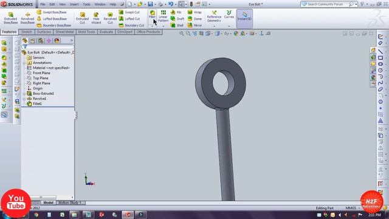Switch to the Sketch tab
Screen dimensions: 389x219
(x=27, y=32)
